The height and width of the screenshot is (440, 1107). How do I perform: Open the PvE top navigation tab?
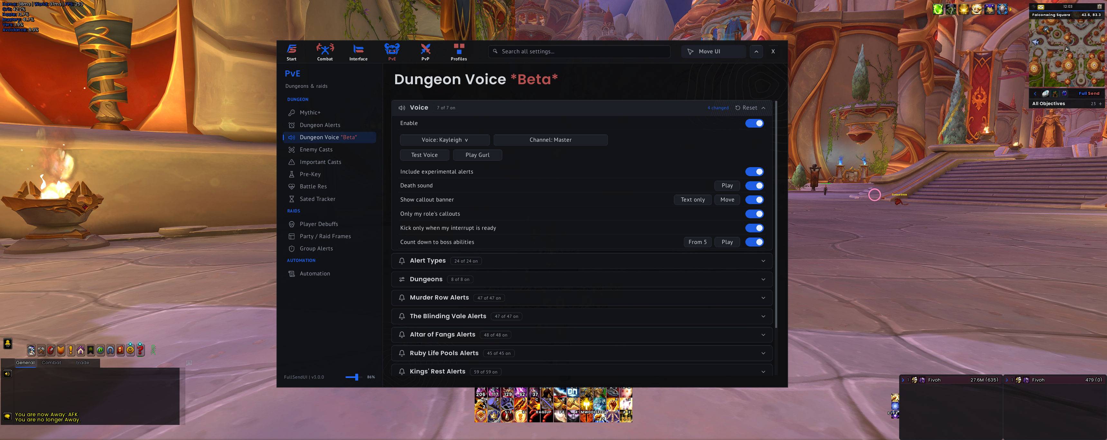(x=392, y=52)
